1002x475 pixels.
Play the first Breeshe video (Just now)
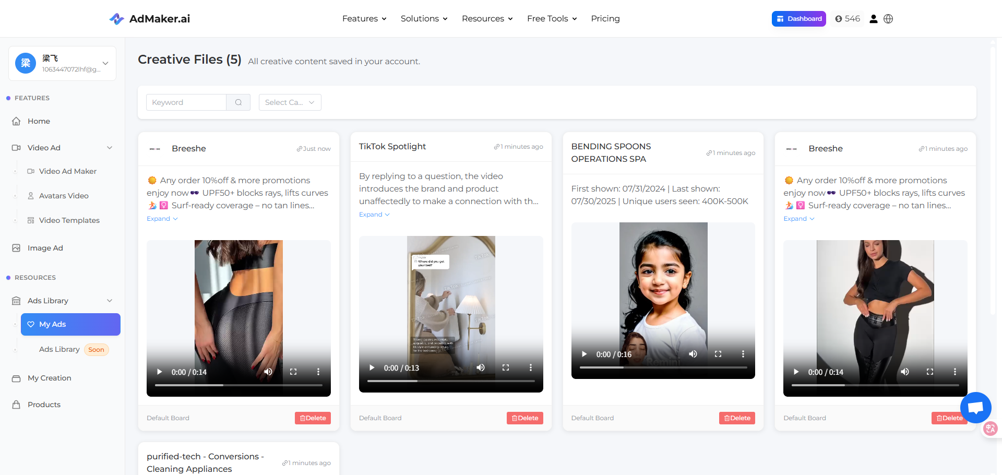pyautogui.click(x=160, y=372)
